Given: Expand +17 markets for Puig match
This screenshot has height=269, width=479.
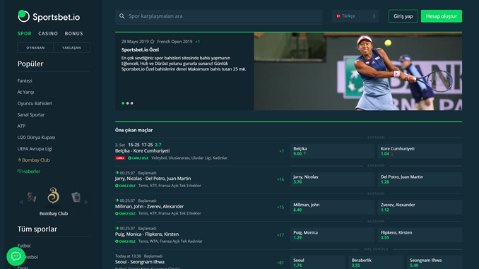Looking at the screenshot, I should 280,235.
